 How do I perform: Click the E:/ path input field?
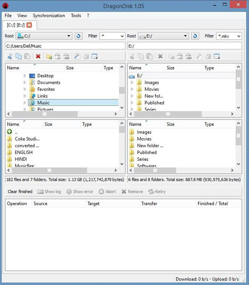(x=185, y=46)
